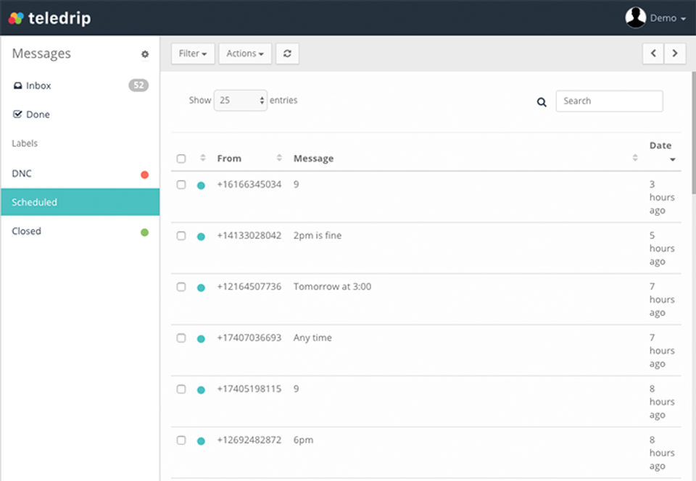The height and width of the screenshot is (481, 696).
Task: Select the Closed label
Action: 80,231
